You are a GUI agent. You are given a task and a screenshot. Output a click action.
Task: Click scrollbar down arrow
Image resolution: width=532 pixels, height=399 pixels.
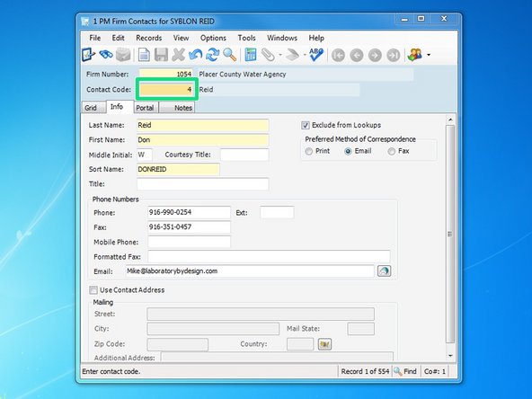(x=450, y=356)
